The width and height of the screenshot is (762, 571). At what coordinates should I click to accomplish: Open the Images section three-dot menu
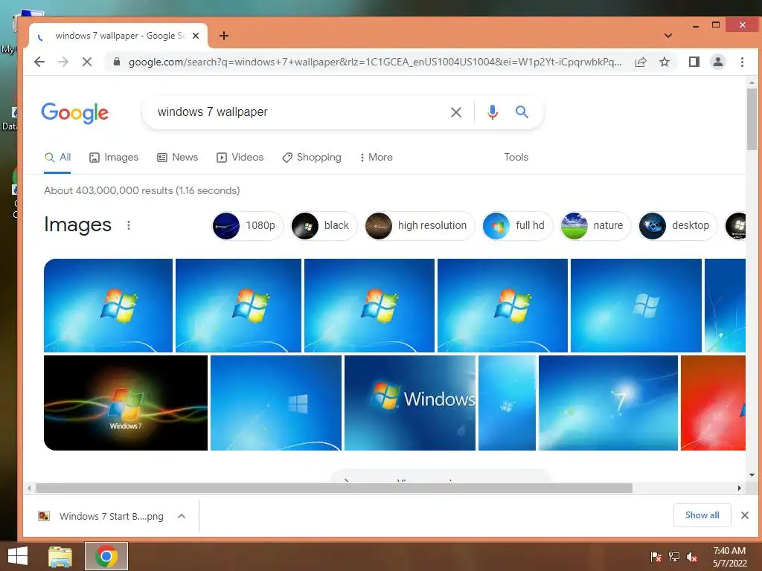click(128, 225)
